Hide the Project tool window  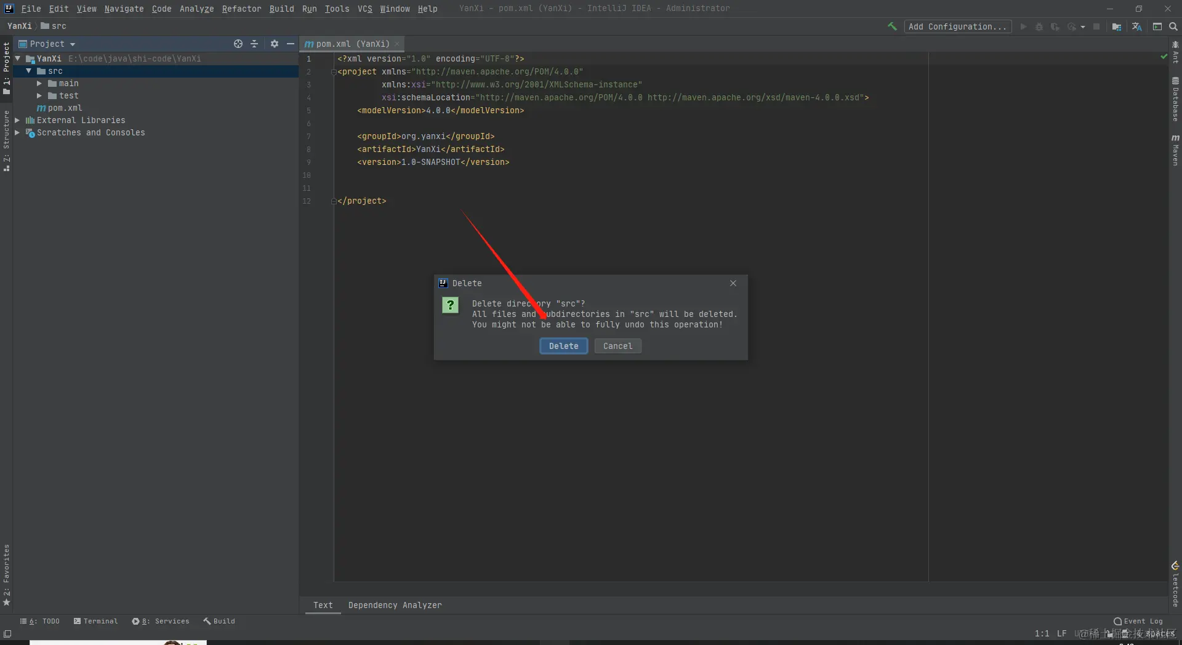click(291, 44)
